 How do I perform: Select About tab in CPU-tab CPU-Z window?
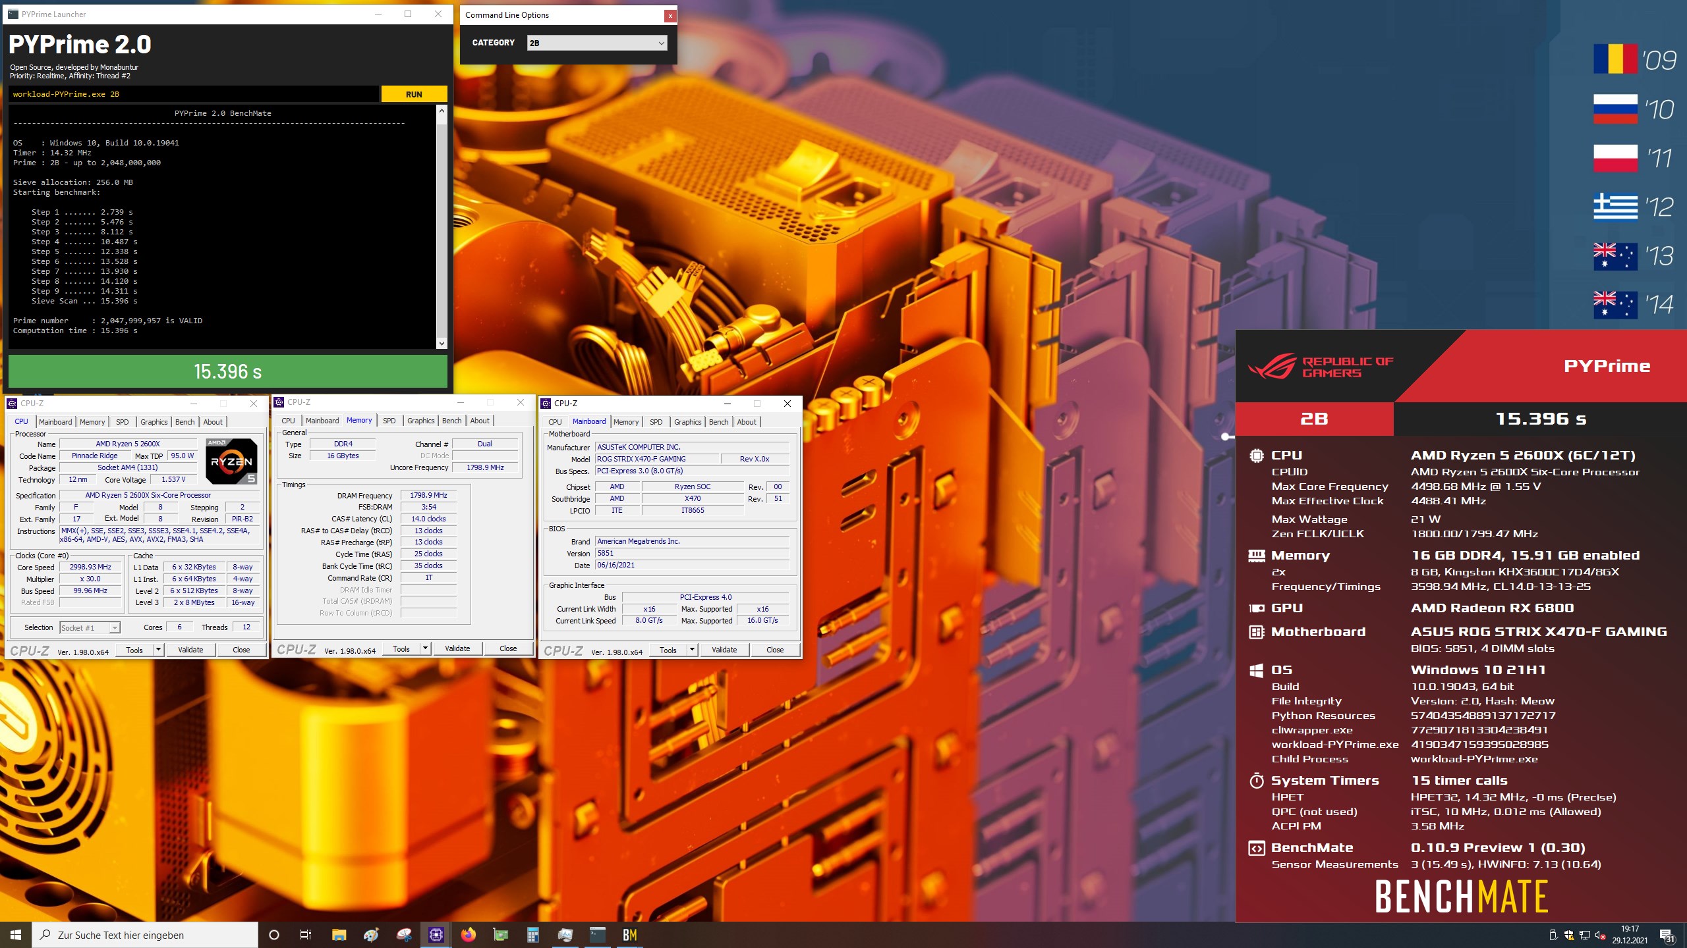213,422
